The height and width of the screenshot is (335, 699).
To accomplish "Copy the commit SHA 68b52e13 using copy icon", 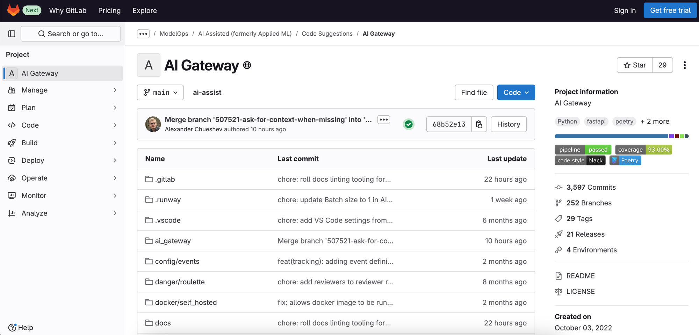I will coord(479,124).
